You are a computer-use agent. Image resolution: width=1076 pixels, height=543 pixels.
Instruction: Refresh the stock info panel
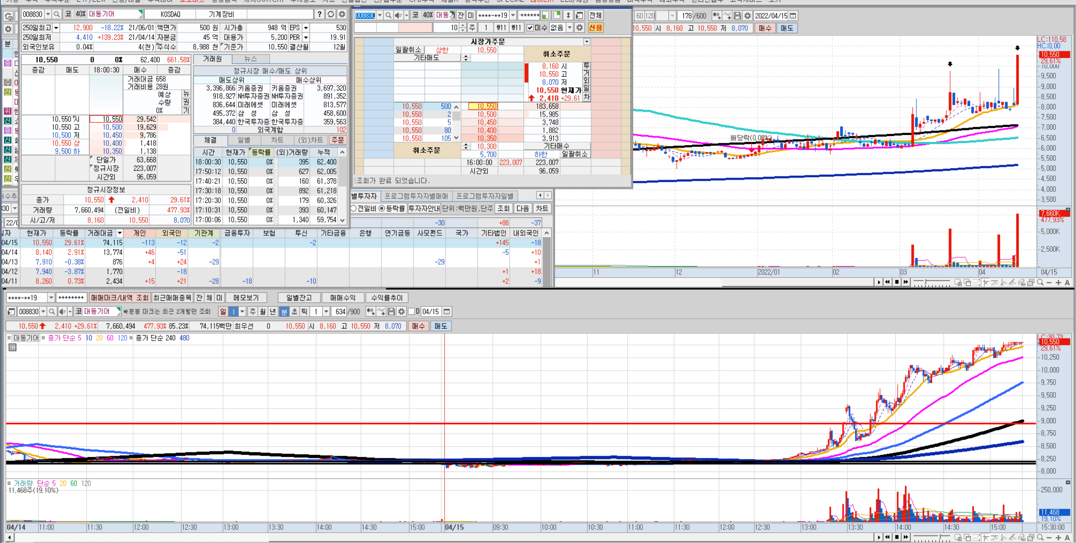point(331,14)
